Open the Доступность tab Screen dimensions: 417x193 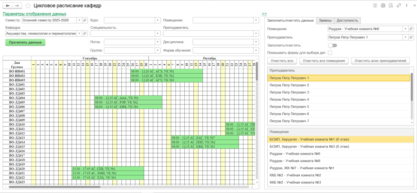click(347, 21)
